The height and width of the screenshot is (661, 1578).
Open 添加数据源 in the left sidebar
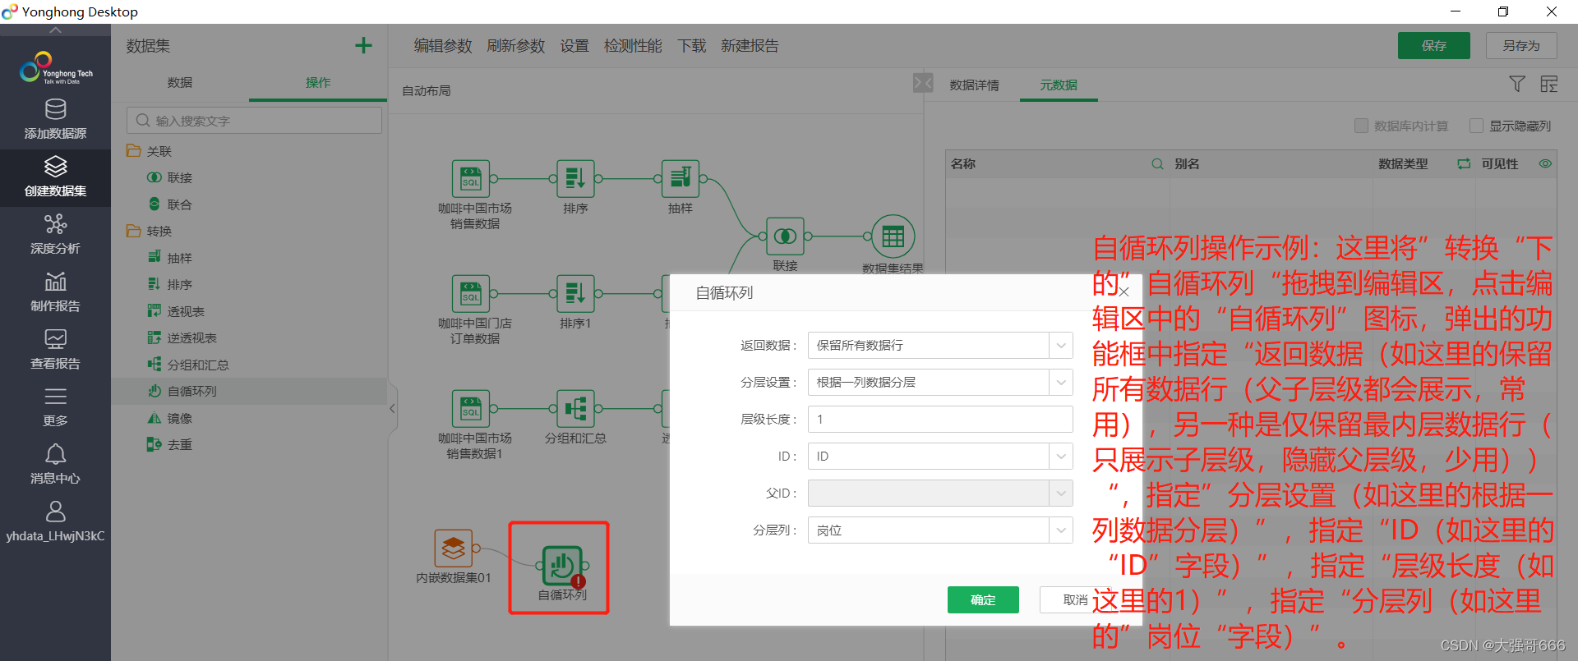pos(55,119)
